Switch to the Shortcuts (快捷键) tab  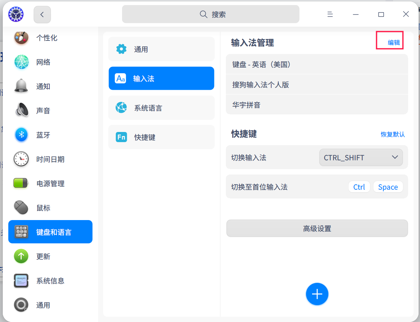[161, 137]
